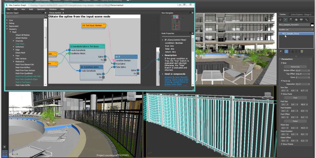Image resolution: width=316 pixels, height=158 pixels.
Task: Undock the Node Properties panel
Action: [190, 33]
